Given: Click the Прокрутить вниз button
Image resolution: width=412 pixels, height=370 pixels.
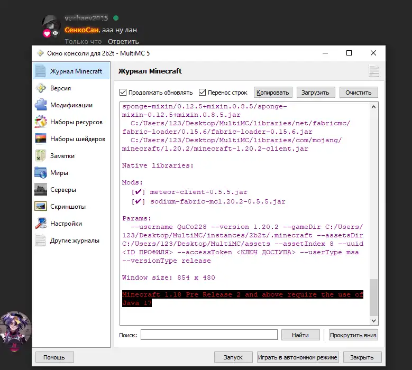Looking at the screenshot, I should [353, 335].
